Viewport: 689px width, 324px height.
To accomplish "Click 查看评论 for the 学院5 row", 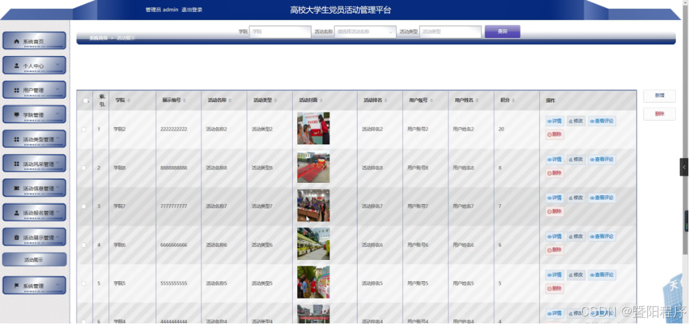I will 602,275.
